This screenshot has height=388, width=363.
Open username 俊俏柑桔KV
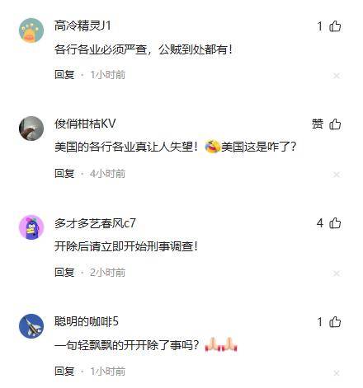click(85, 124)
